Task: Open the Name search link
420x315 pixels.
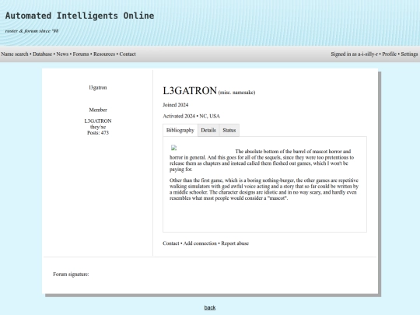Action: [15, 54]
